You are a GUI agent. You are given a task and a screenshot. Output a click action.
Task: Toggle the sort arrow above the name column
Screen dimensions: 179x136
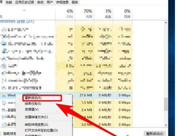tap(24, 10)
